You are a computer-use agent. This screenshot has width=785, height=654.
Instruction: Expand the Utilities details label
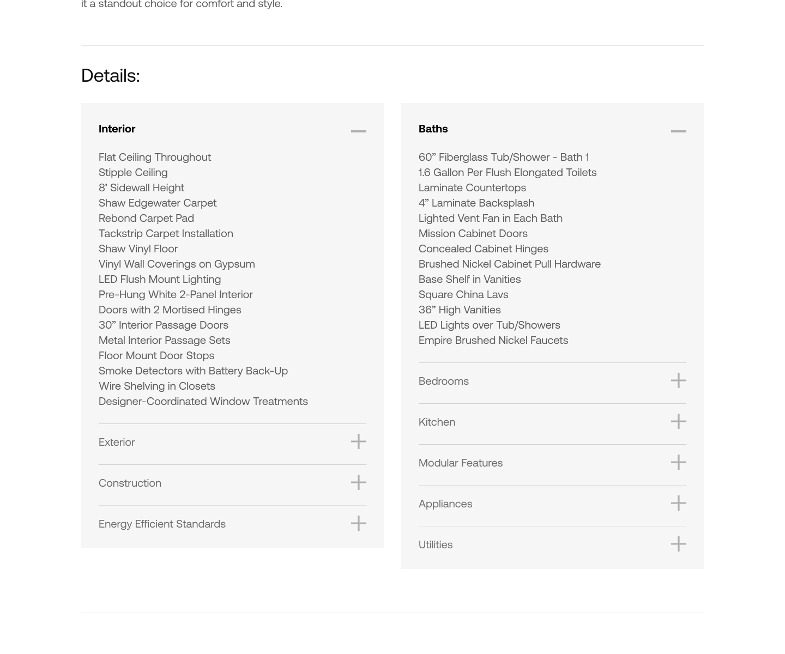(435, 544)
